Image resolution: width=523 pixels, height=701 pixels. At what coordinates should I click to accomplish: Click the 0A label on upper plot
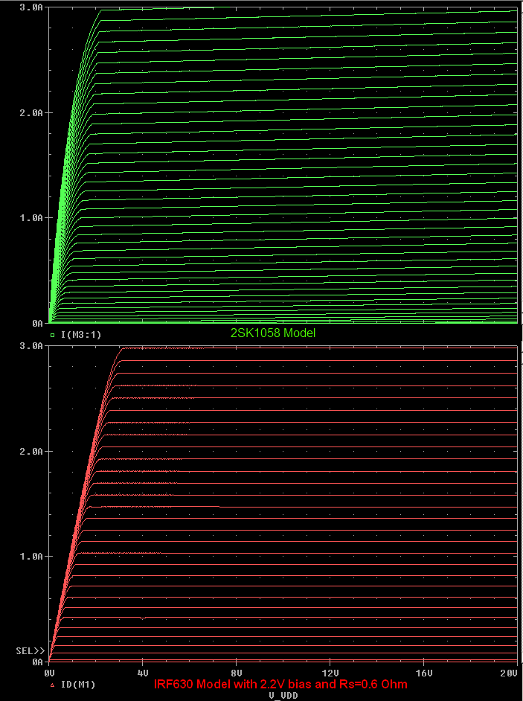click(x=36, y=322)
